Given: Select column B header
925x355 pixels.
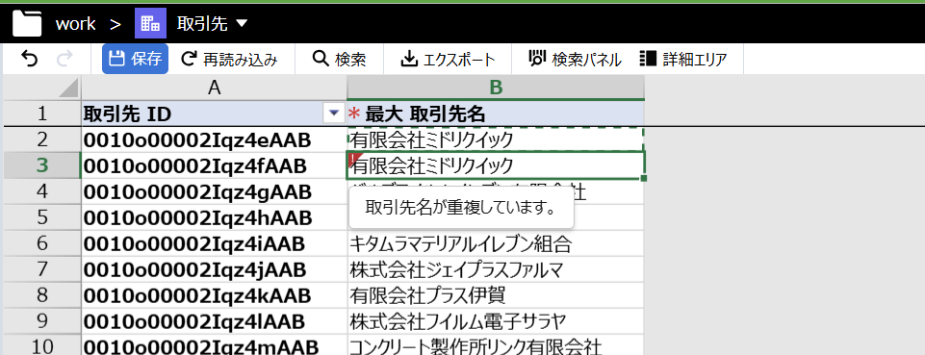Looking at the screenshot, I should [x=496, y=88].
